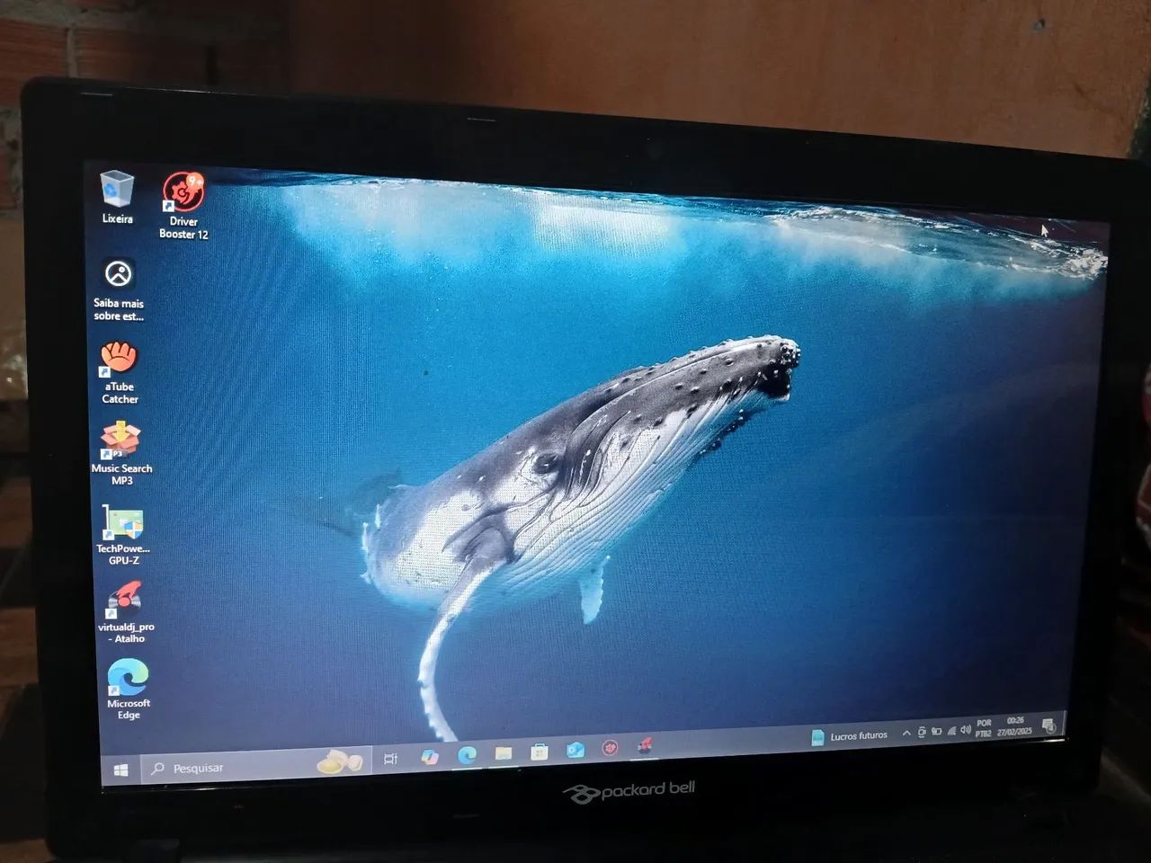The image size is (1151, 863).
Task: Open the Windows Start menu
Action: [120, 770]
